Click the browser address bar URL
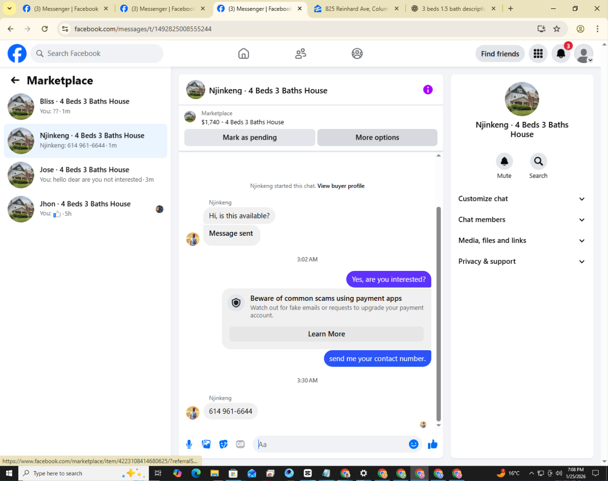The image size is (608, 481). pyautogui.click(x=143, y=29)
